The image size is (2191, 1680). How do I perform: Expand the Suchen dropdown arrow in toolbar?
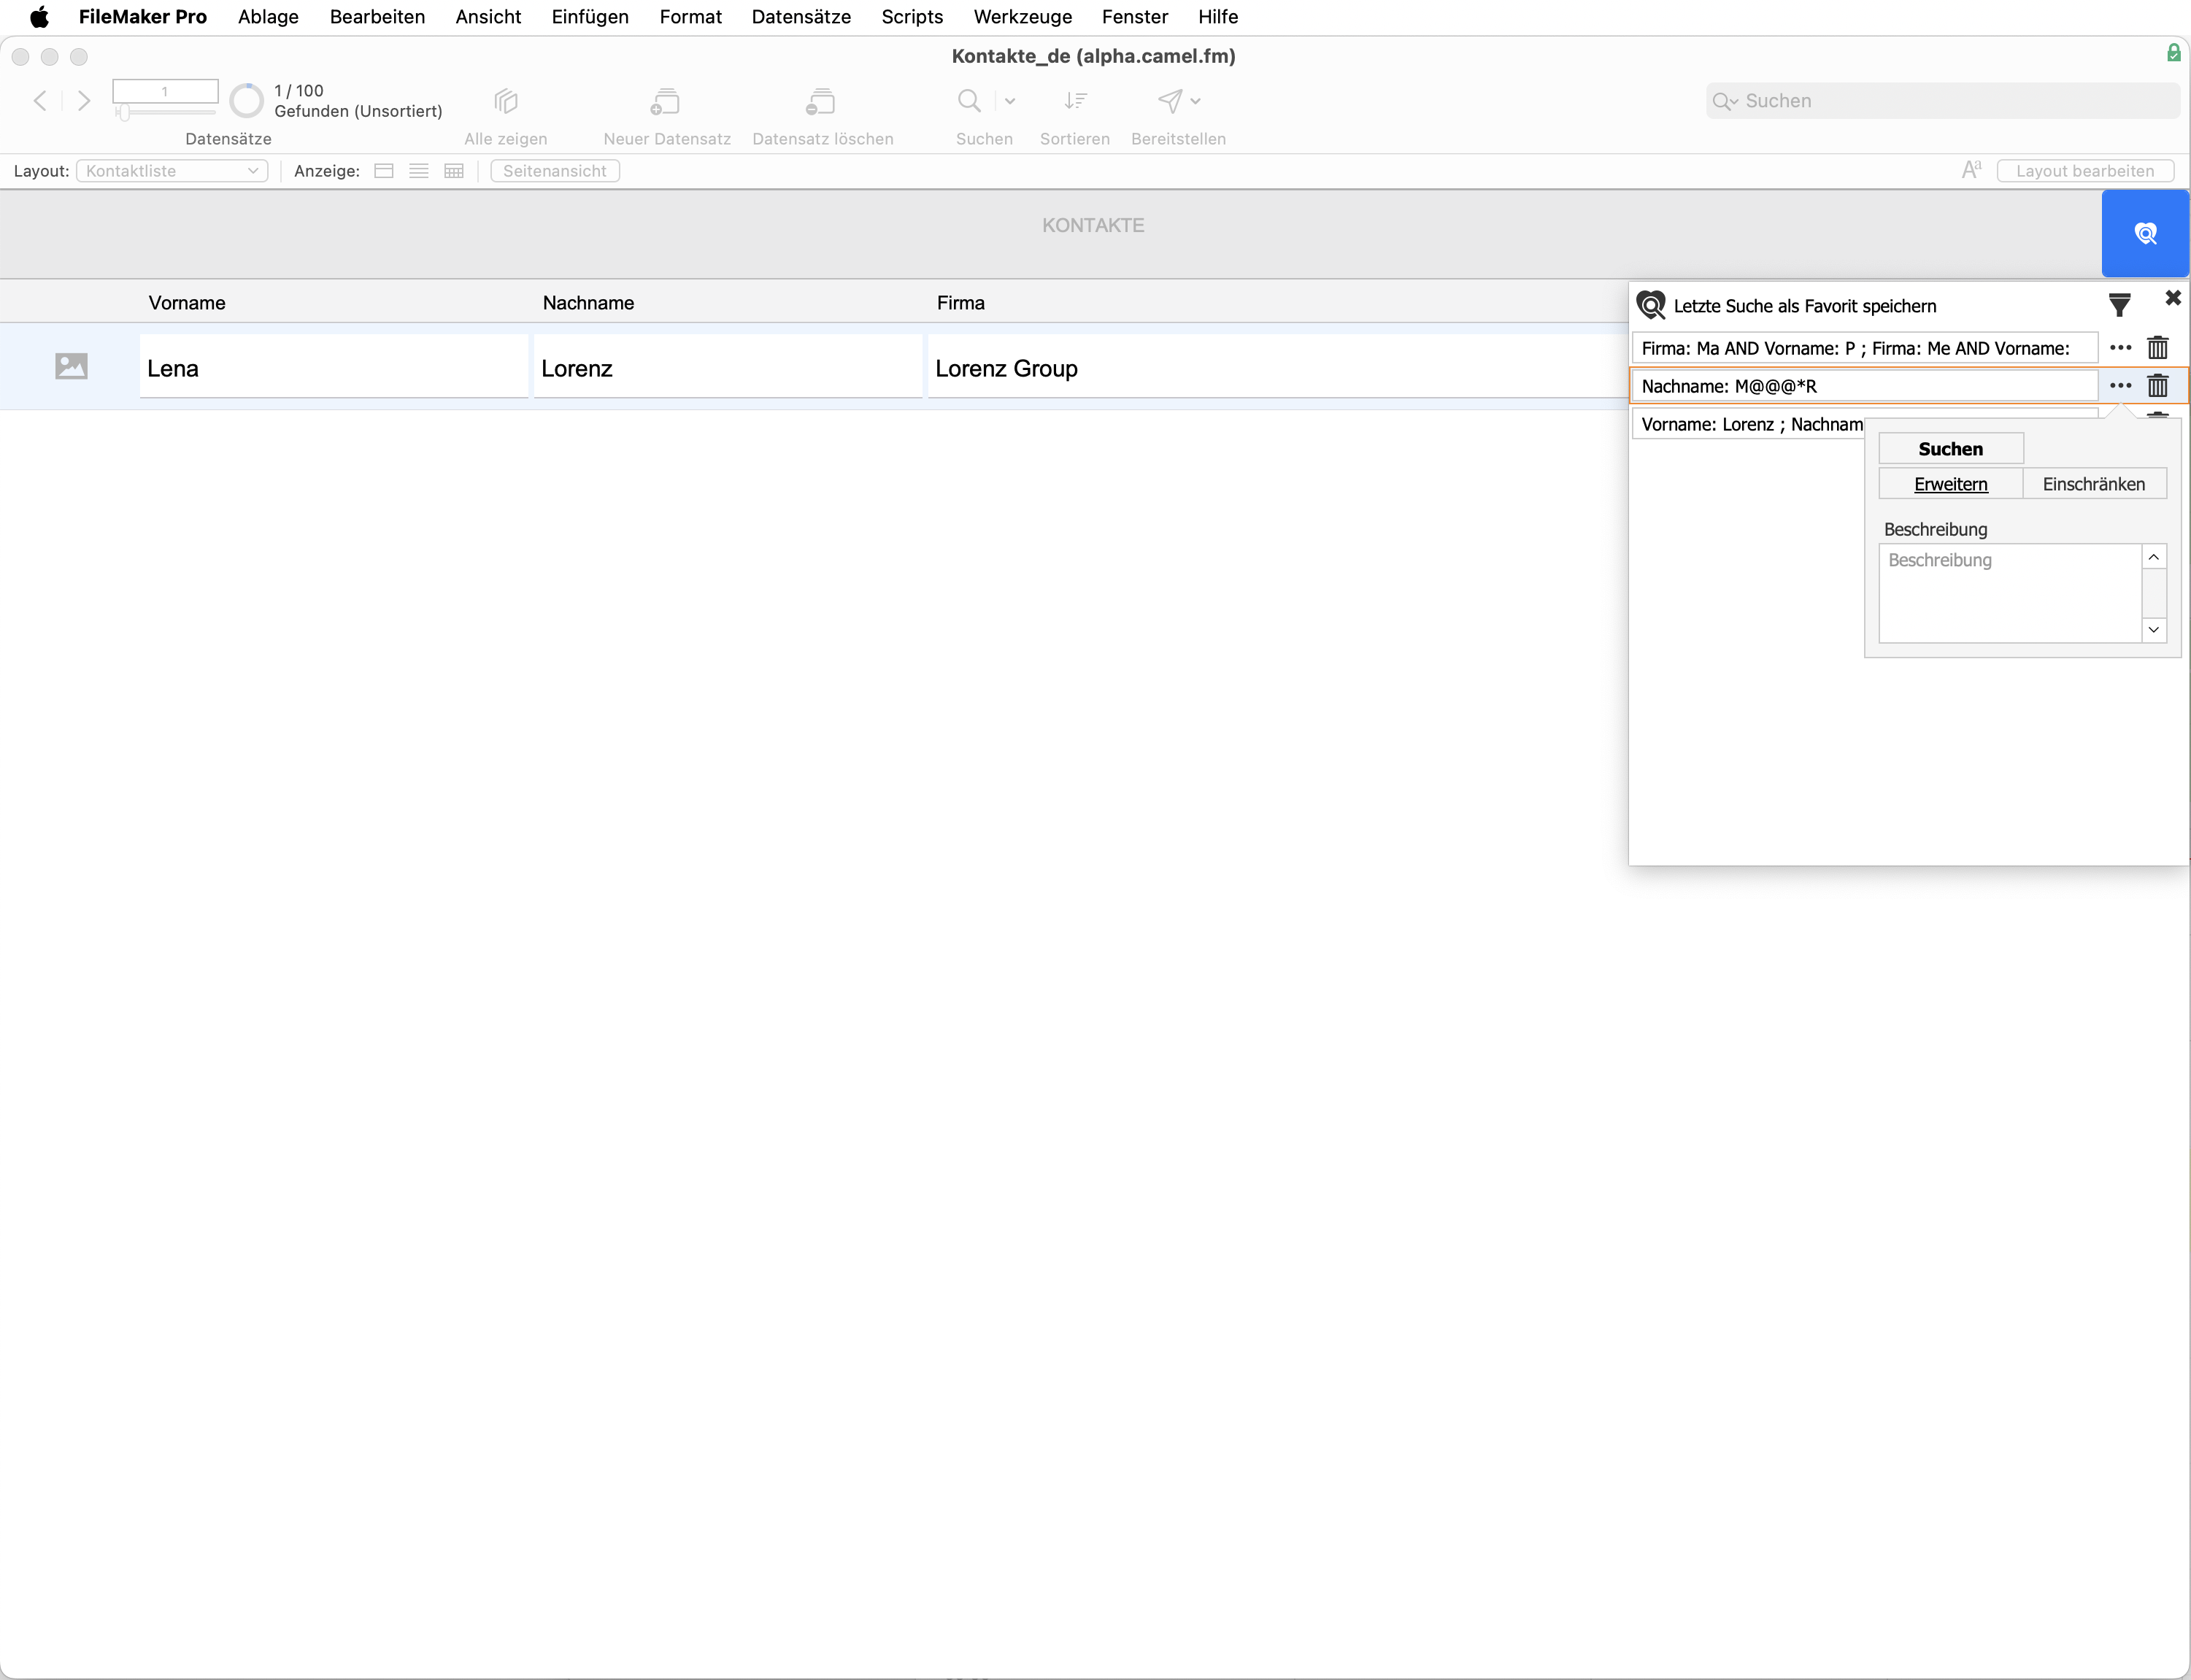pyautogui.click(x=1010, y=101)
